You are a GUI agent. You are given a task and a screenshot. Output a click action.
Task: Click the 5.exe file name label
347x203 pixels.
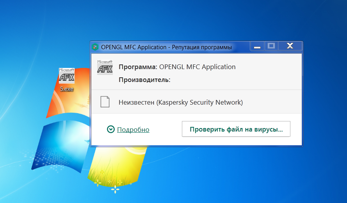pos(66,89)
